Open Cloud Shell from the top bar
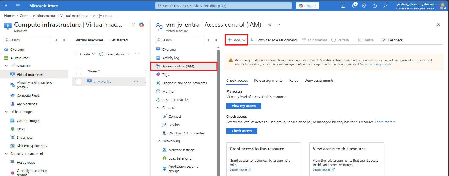Screen dimensions: 449x176 [343, 6]
